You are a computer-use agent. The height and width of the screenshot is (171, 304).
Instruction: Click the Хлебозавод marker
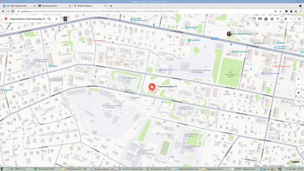pos(124,78)
